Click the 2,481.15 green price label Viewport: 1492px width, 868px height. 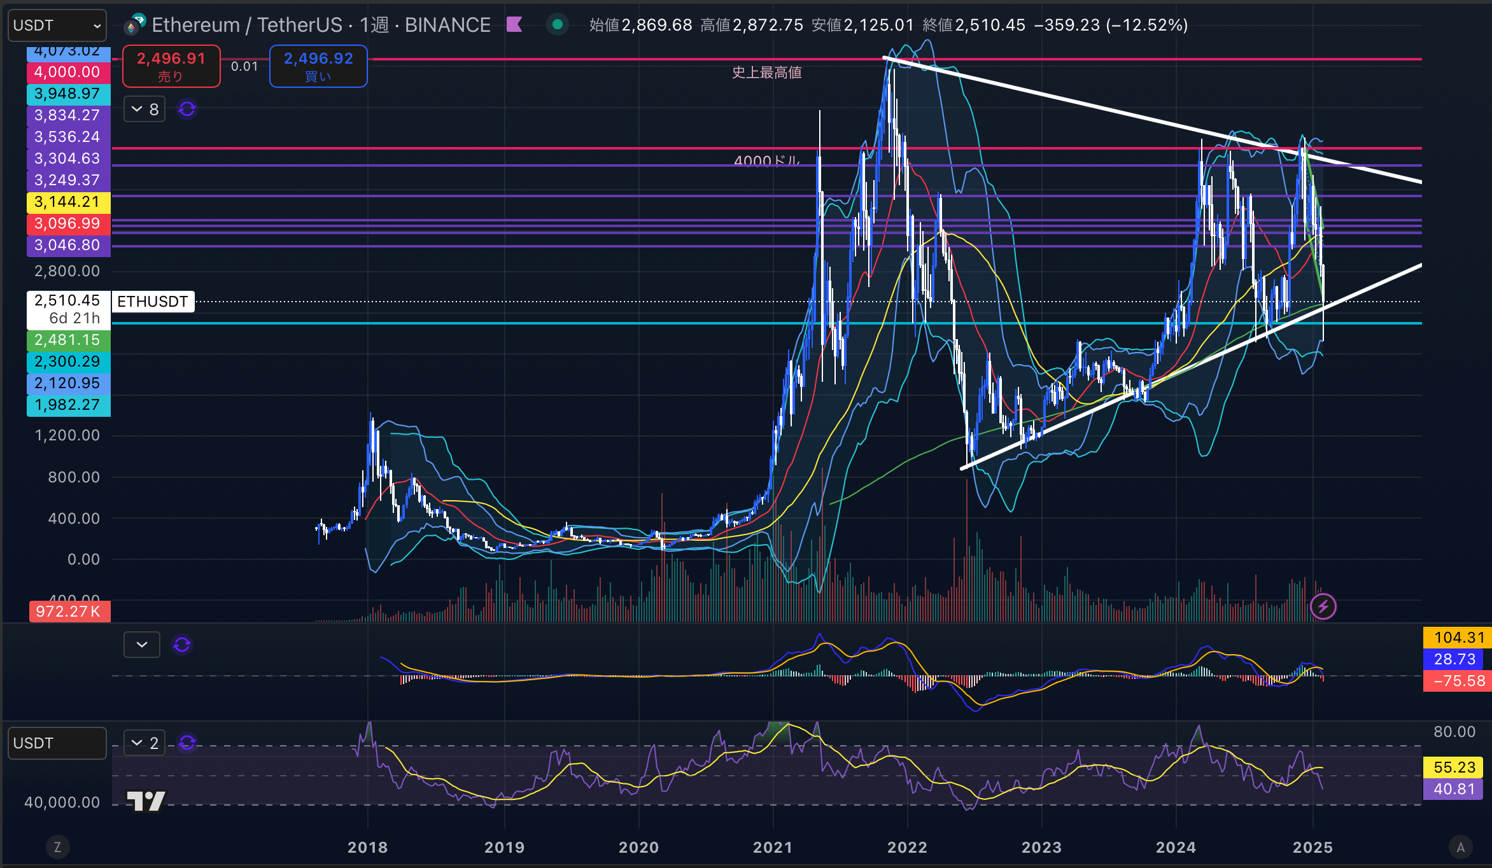pos(68,340)
